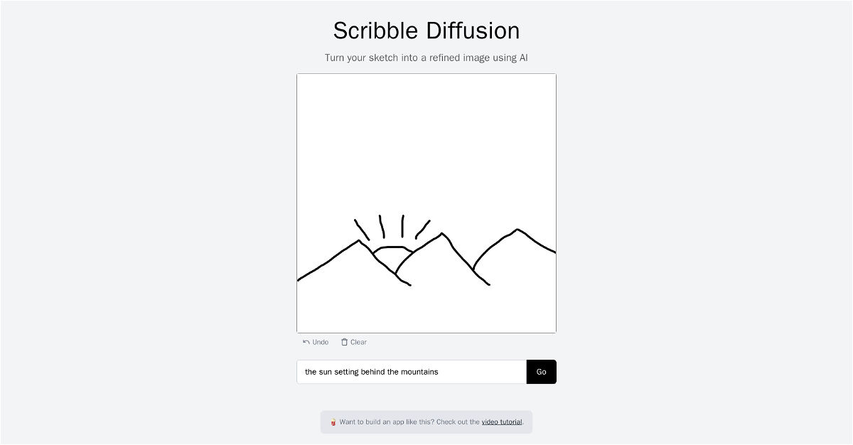The image size is (853, 445).
Task: Click the trash can icon for Clear
Action: [345, 342]
